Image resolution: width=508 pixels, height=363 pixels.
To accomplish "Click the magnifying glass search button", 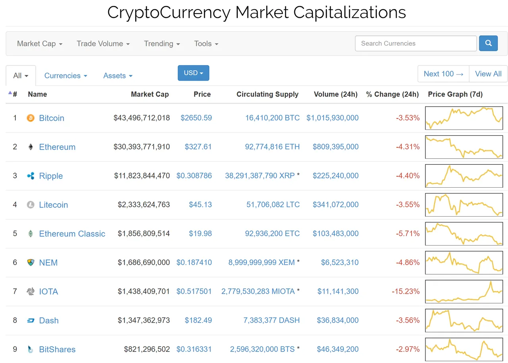I will pos(488,43).
